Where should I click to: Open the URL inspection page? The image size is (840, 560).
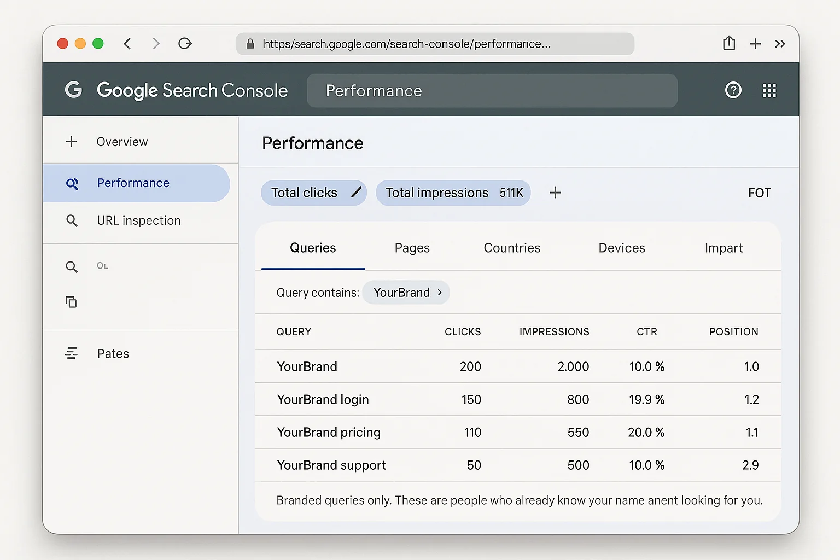pyautogui.click(x=138, y=220)
